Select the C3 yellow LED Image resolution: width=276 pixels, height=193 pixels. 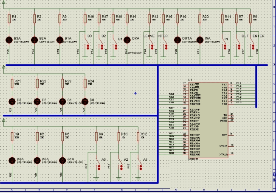pyautogui.click(x=12, y=102)
